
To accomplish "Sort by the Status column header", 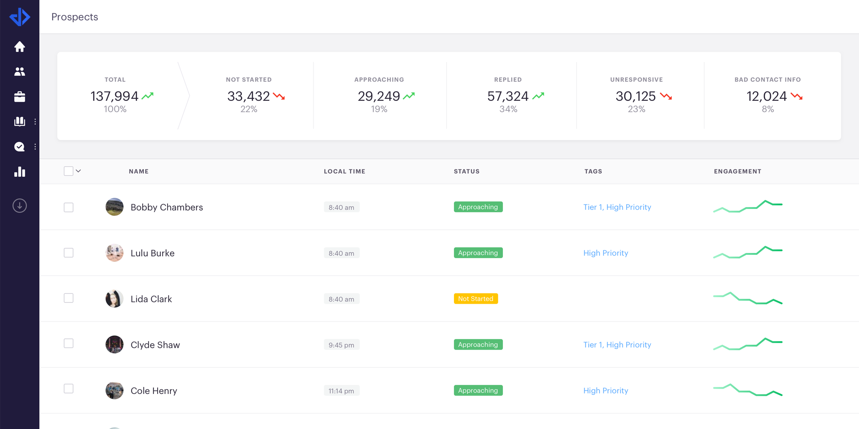I will 466,171.
